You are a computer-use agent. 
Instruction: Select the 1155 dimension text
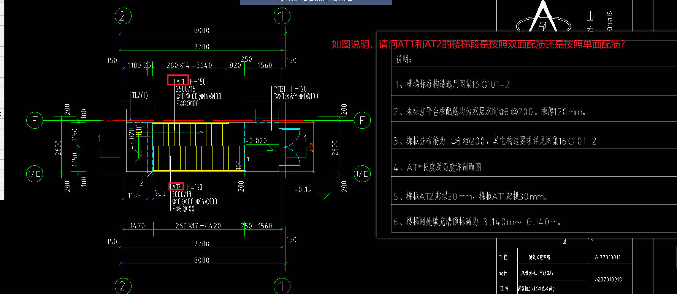point(134,195)
